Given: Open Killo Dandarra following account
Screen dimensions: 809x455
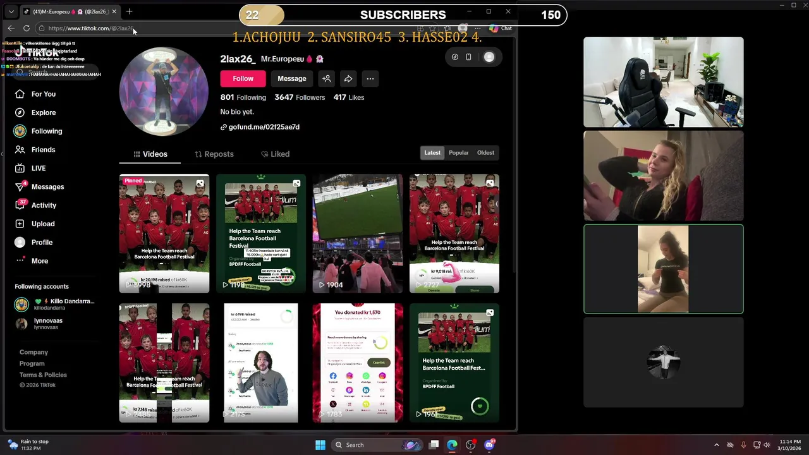Looking at the screenshot, I should (x=56, y=305).
